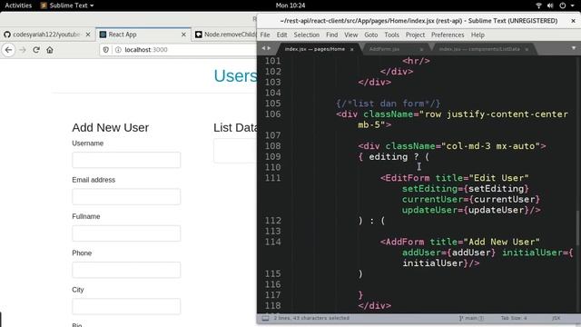Image resolution: width=581 pixels, height=327 pixels.
Task: Open the system menu dropdown arrow in the top bar
Action: coord(573,5)
